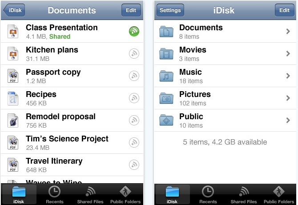Open Tim's Science Project row
Image resolution: width=298 pixels, height=205 pixels.
point(67,142)
